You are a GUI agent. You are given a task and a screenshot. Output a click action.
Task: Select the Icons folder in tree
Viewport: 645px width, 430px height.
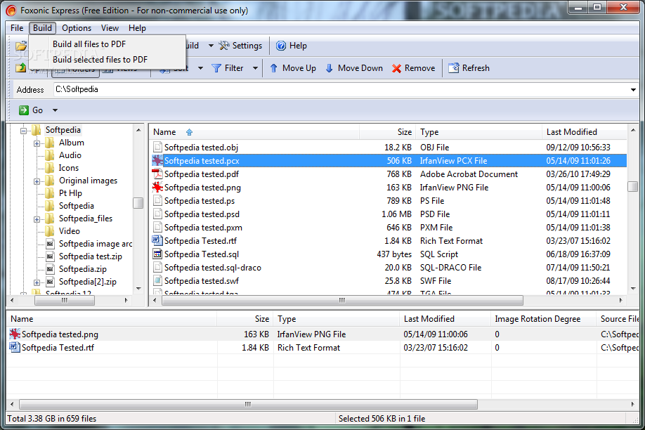click(x=68, y=168)
